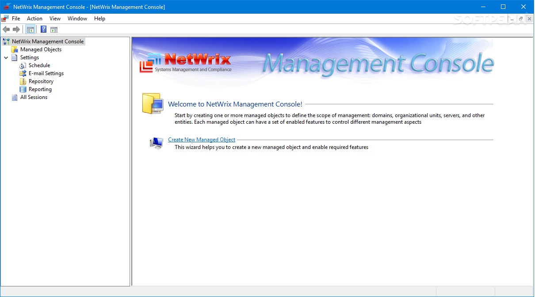Click the Back arrow toolbar icon
This screenshot has height=297, width=535.
[x=6, y=30]
